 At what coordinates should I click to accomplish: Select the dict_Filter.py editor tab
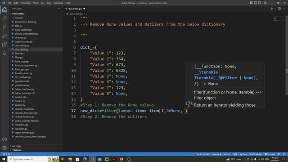point(75,9)
